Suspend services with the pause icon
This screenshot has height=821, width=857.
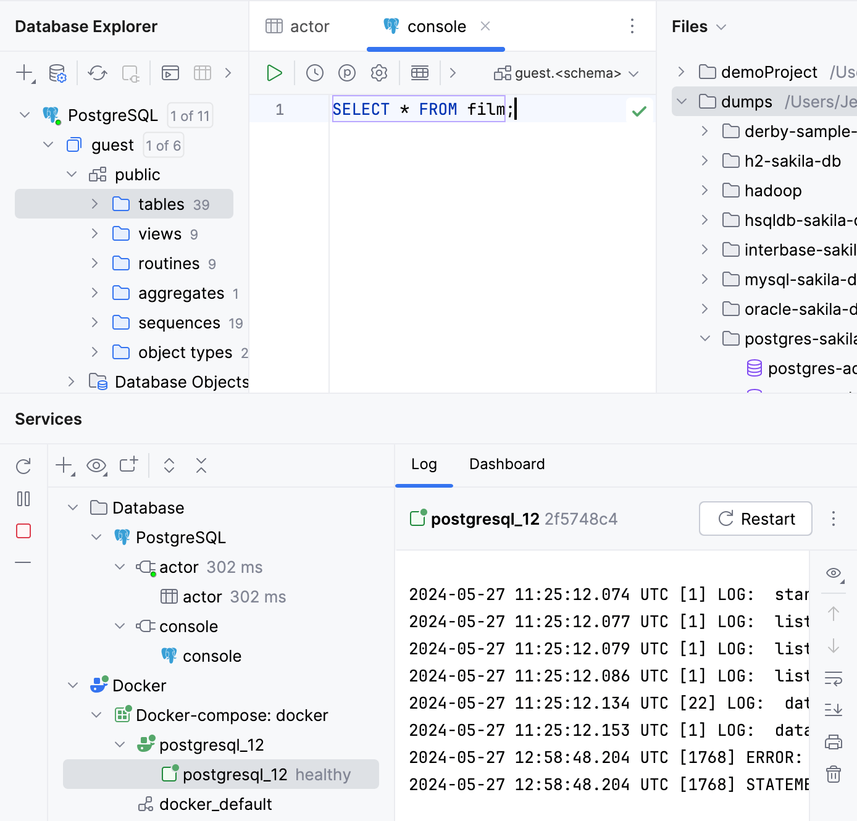coord(23,499)
